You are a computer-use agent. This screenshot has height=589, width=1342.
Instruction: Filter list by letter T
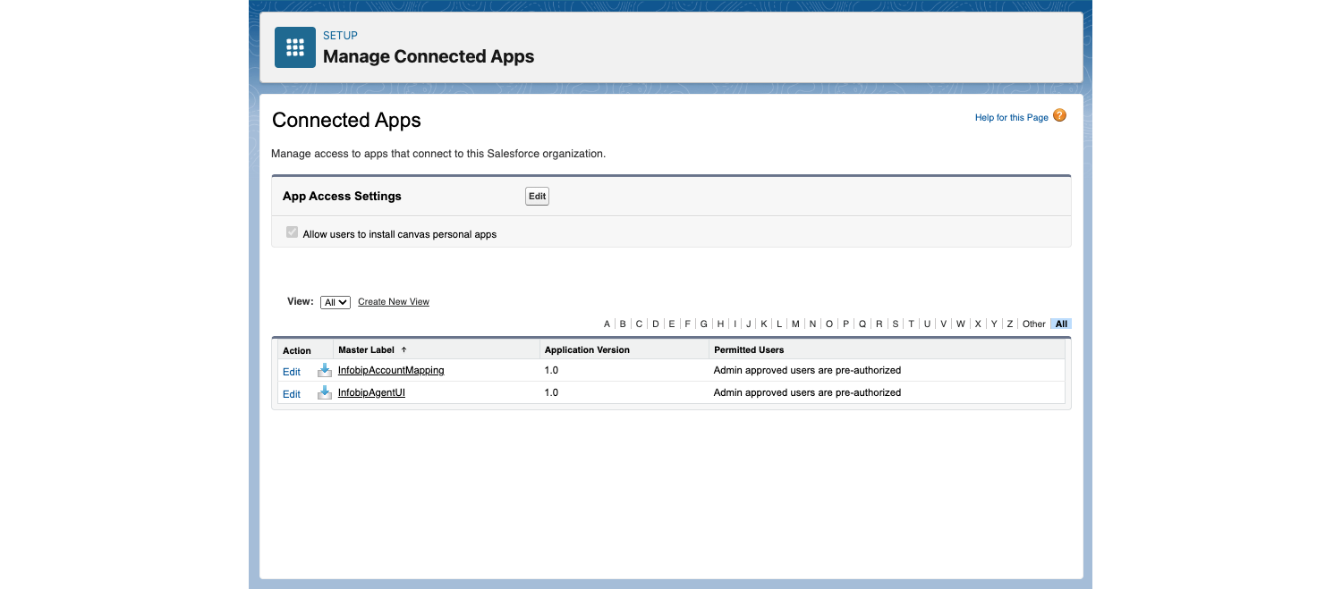[912, 324]
